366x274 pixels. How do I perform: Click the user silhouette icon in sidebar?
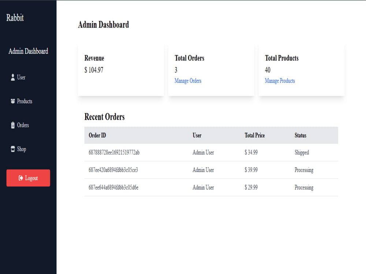(x=13, y=77)
